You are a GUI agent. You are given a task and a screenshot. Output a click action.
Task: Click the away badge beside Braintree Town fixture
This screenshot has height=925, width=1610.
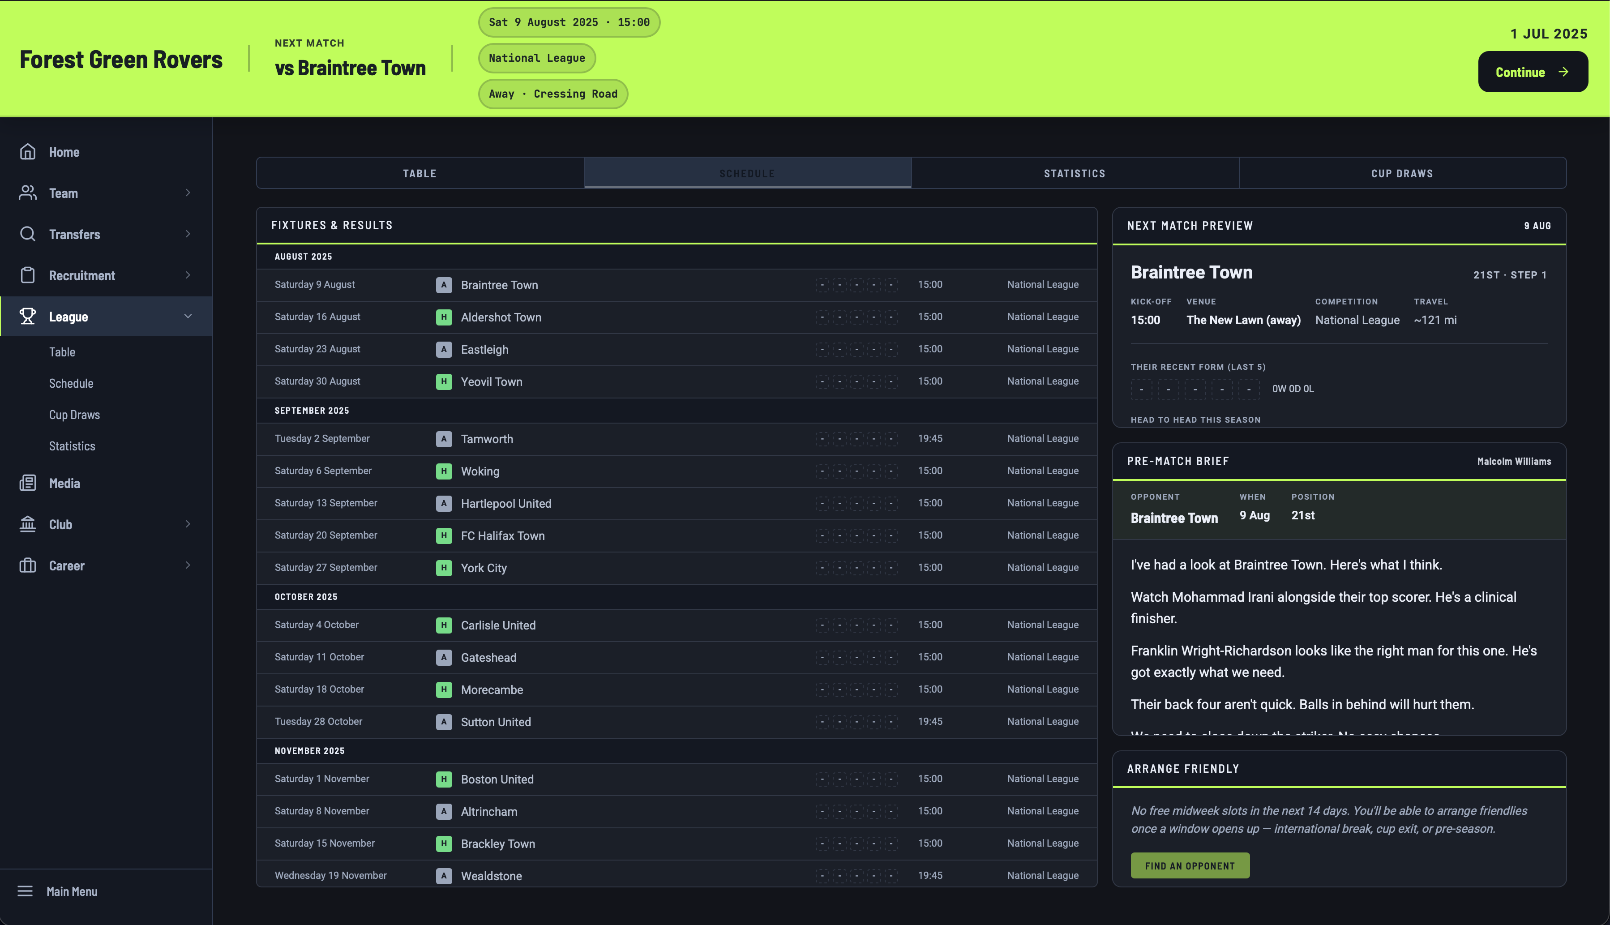pos(444,285)
